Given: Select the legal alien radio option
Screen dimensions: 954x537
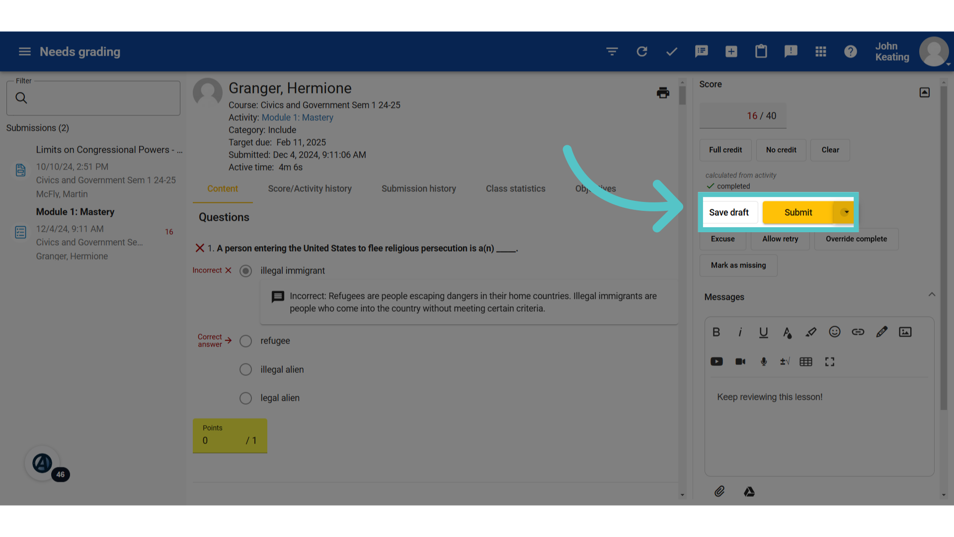Looking at the screenshot, I should tap(245, 398).
